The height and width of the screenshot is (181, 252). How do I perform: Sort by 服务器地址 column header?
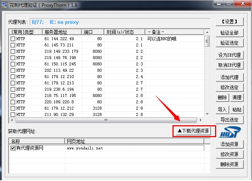click(62, 32)
